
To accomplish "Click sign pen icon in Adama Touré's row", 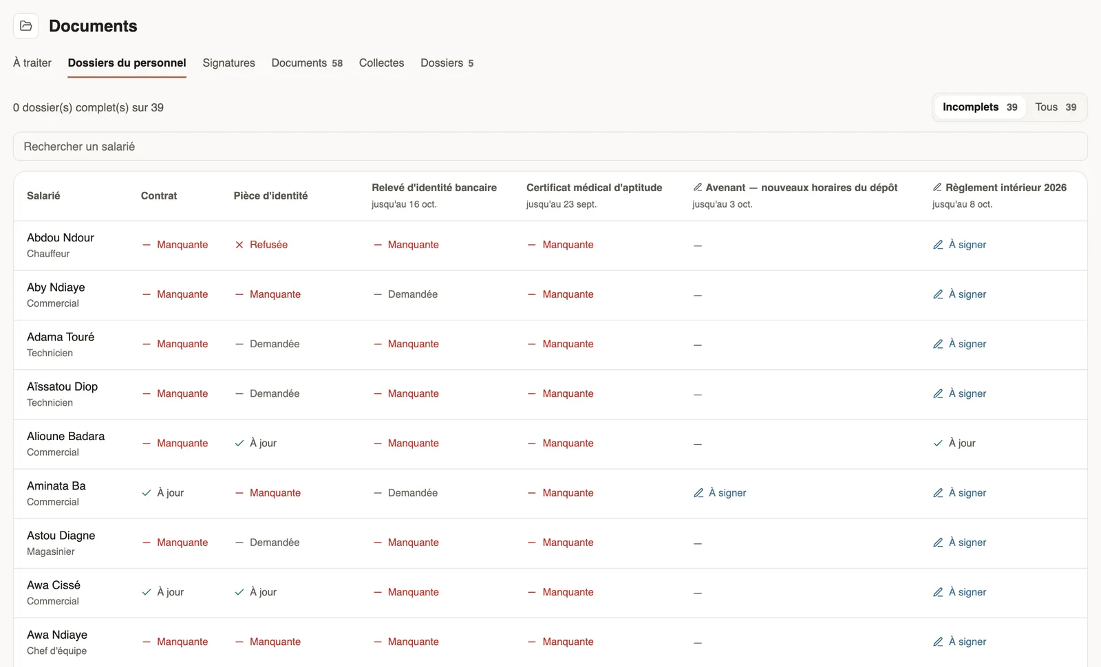I will coord(938,344).
